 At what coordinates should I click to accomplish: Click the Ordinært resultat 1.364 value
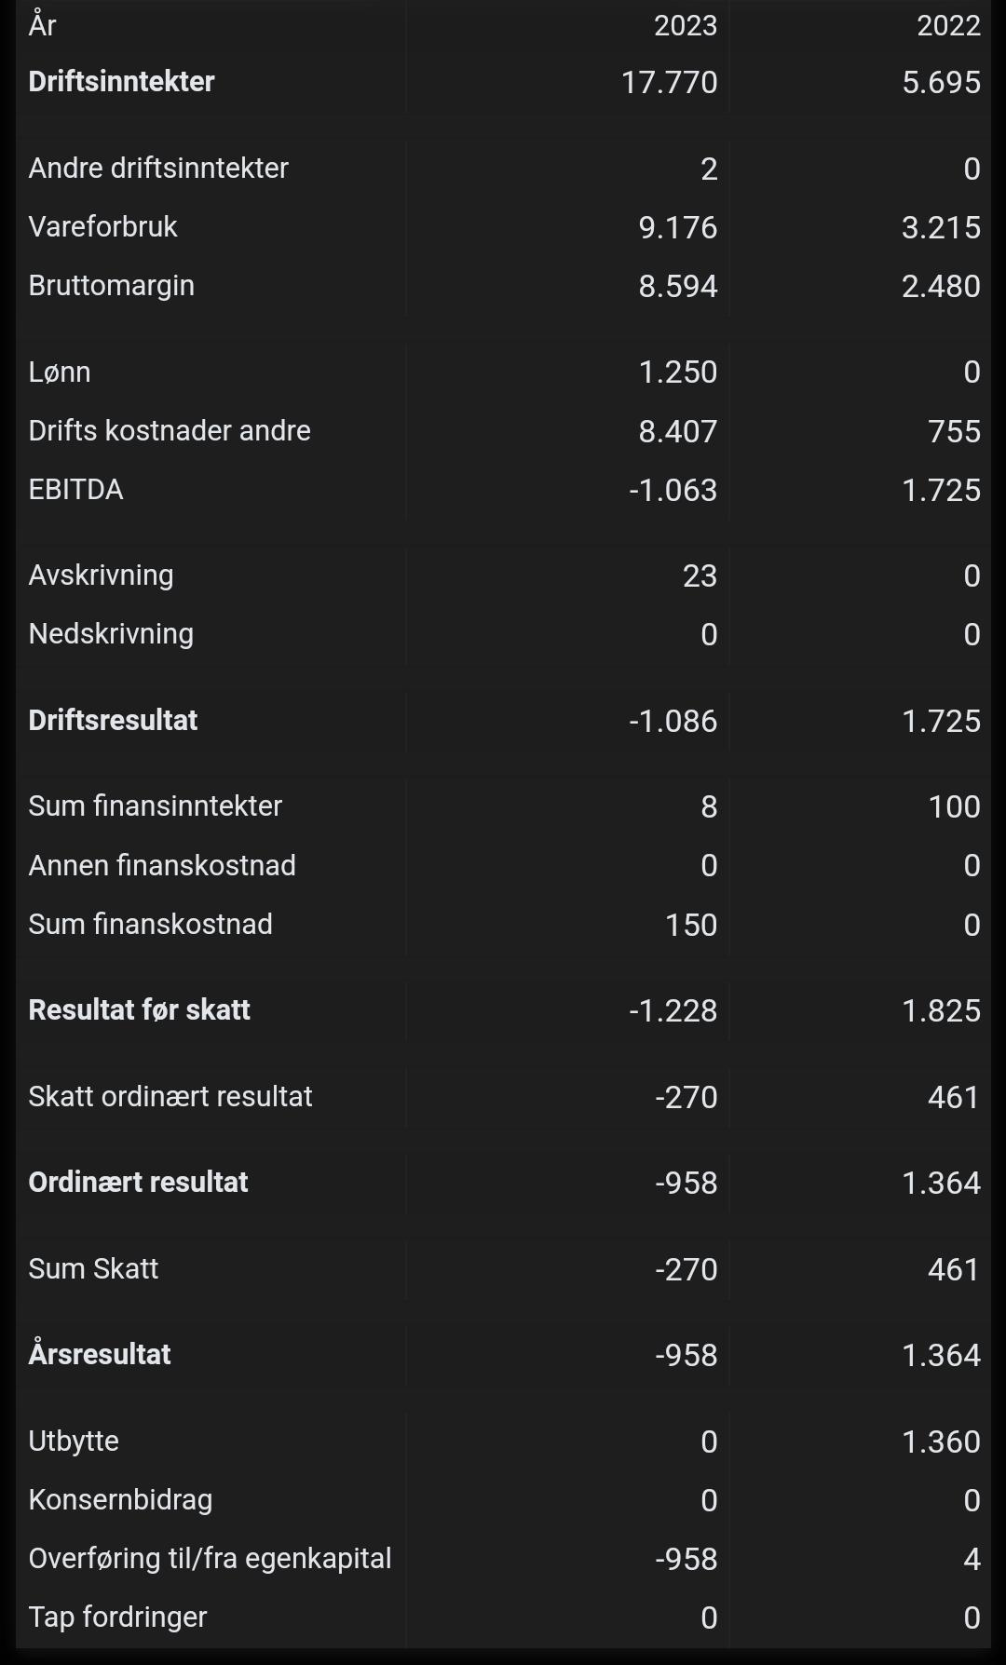[941, 1183]
